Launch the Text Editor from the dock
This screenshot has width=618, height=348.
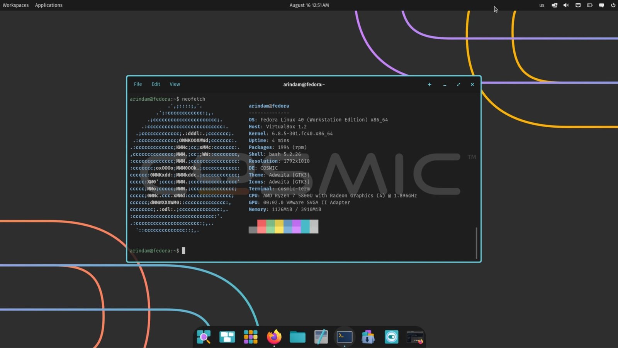point(321,337)
